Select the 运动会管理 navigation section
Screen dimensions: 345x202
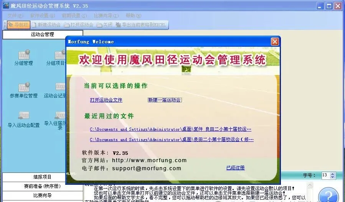point(43,34)
